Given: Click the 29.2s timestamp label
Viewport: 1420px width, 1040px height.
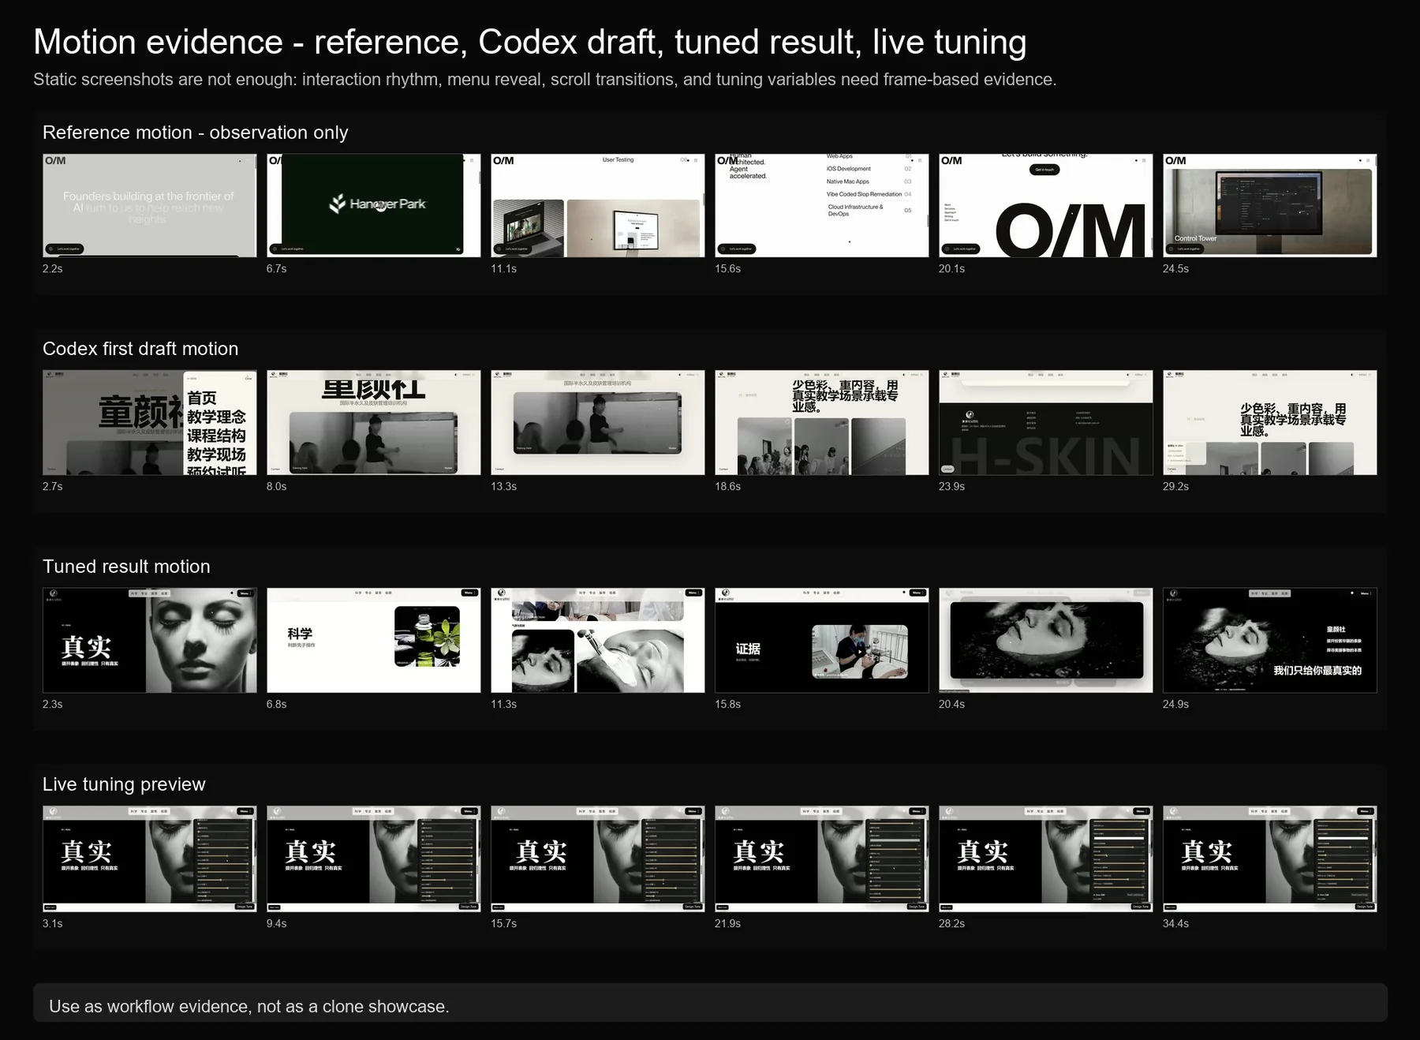Looking at the screenshot, I should [x=1176, y=487].
